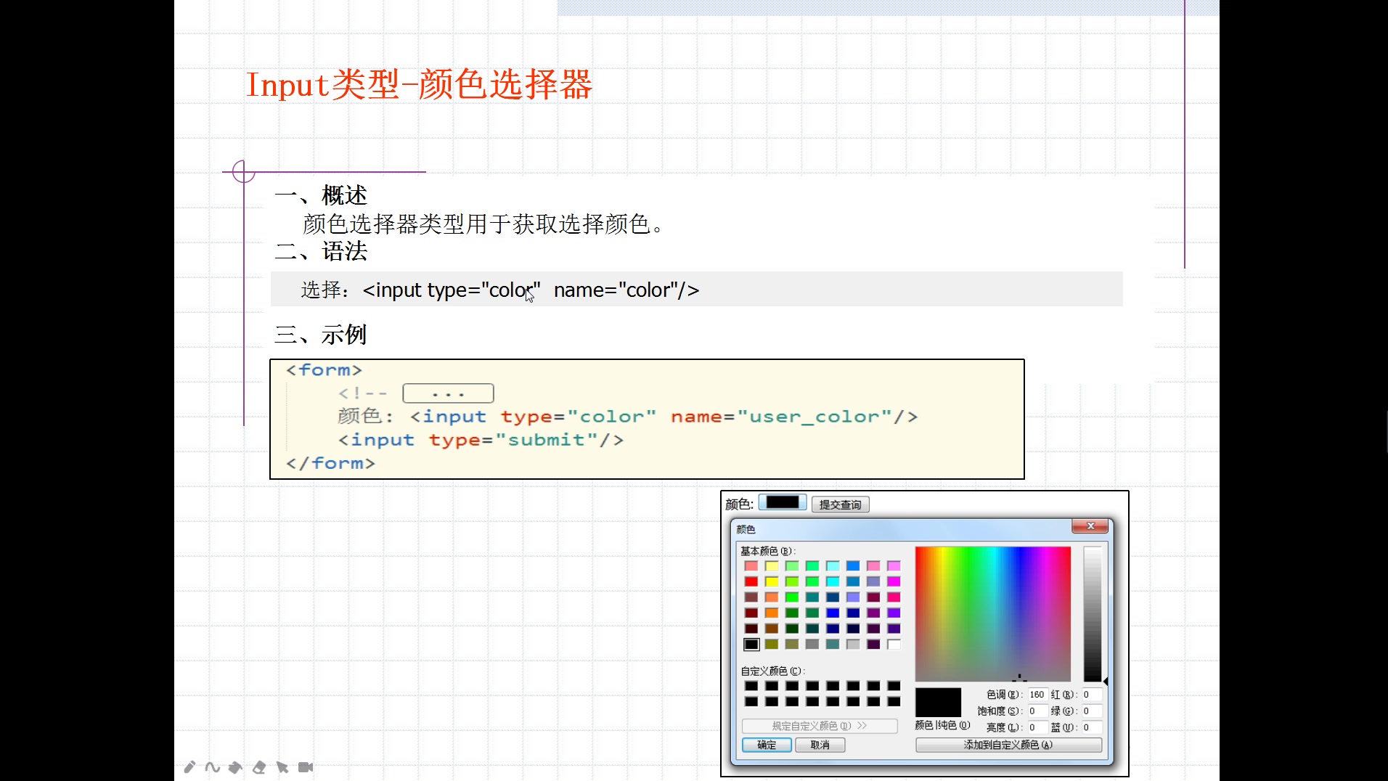Click the 红 (R) value field
Viewport: 1388px width, 781px height.
(1092, 695)
